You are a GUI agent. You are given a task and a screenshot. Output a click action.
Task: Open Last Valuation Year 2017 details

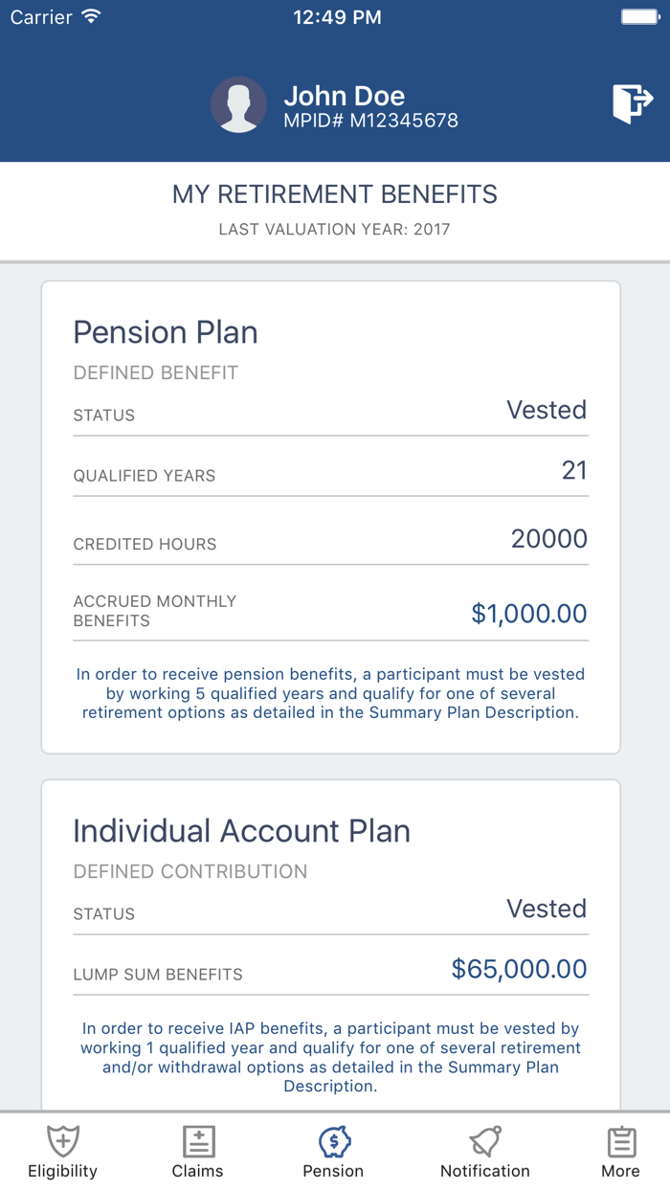334,229
